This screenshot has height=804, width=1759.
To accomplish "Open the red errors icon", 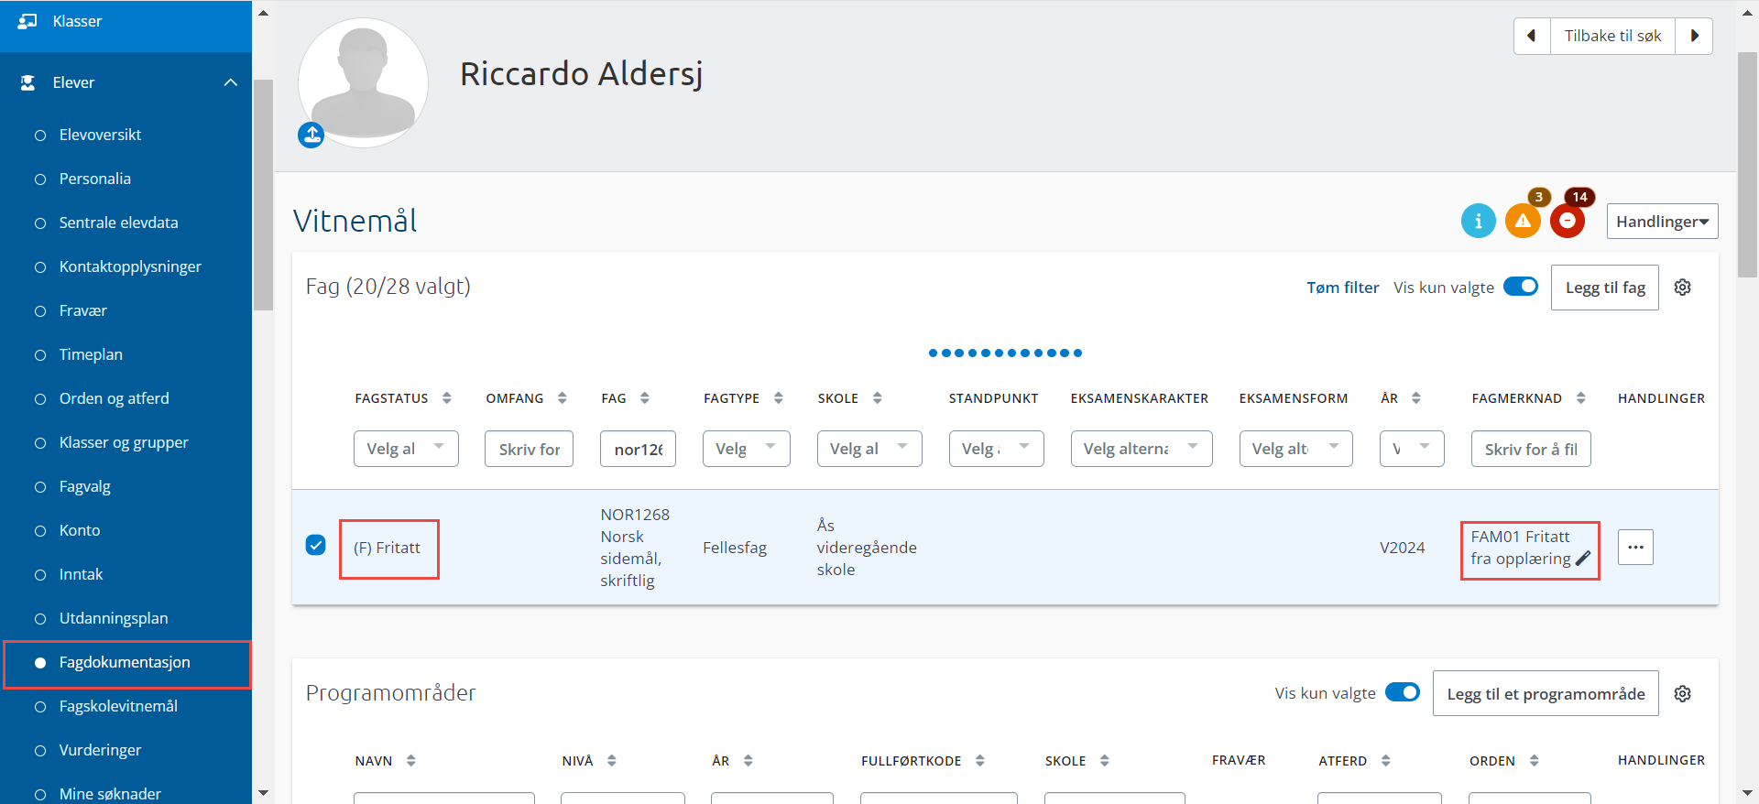I will 1567,221.
